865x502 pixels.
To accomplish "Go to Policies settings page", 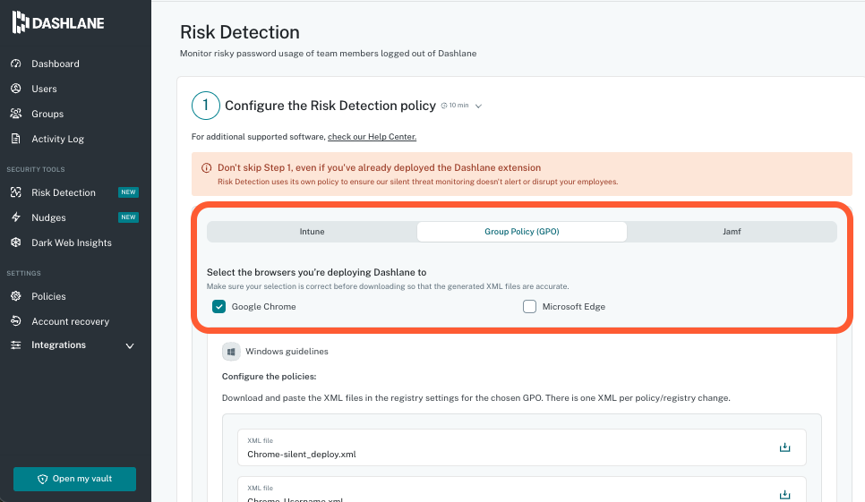I will click(x=48, y=296).
